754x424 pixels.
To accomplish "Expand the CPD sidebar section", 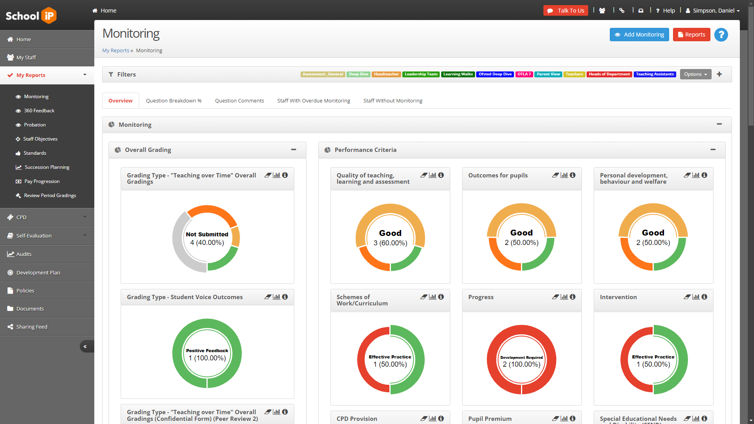I will pyautogui.click(x=85, y=217).
